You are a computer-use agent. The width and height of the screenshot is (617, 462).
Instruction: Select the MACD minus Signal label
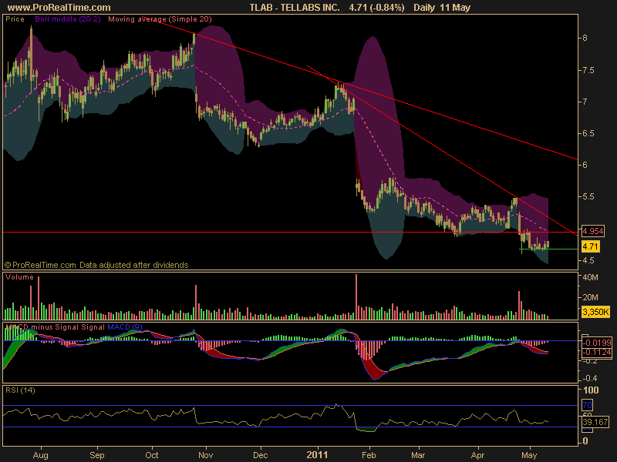(42, 326)
